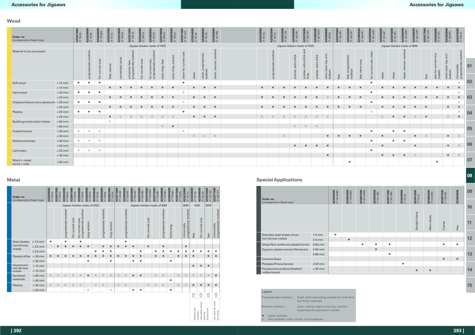Click hollow square beside 'Only suitable under certain circumstances'

pyautogui.click(x=263, y=319)
